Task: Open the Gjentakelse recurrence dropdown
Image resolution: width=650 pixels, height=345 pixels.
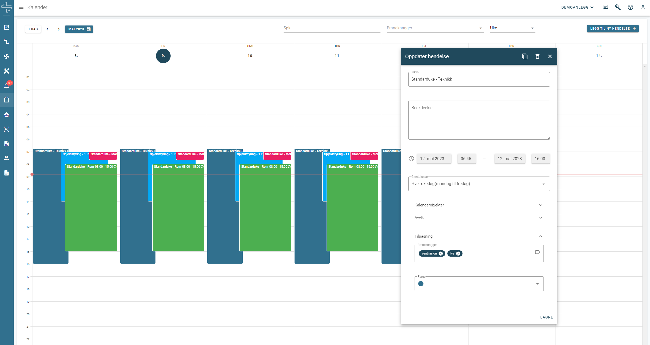Action: click(x=479, y=184)
